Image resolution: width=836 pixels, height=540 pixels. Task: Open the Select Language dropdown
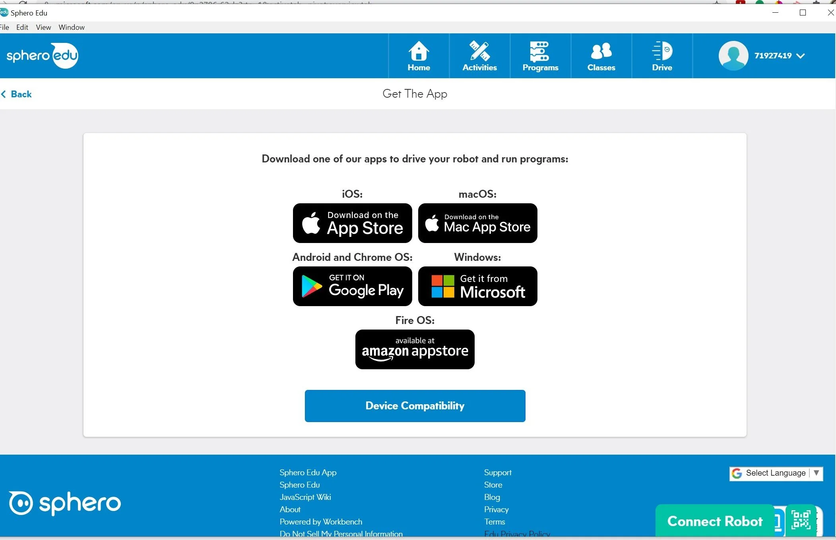pyautogui.click(x=776, y=473)
